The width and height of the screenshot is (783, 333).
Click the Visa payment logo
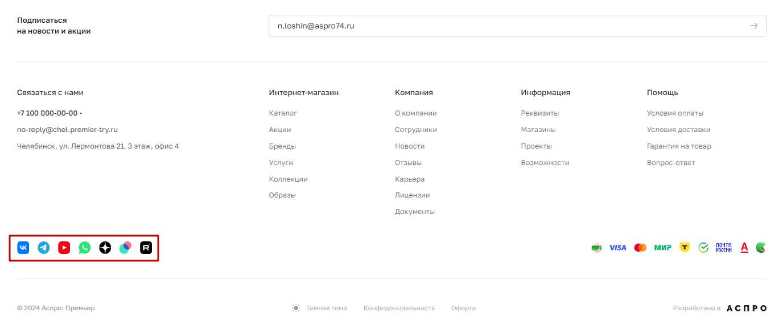(x=617, y=248)
